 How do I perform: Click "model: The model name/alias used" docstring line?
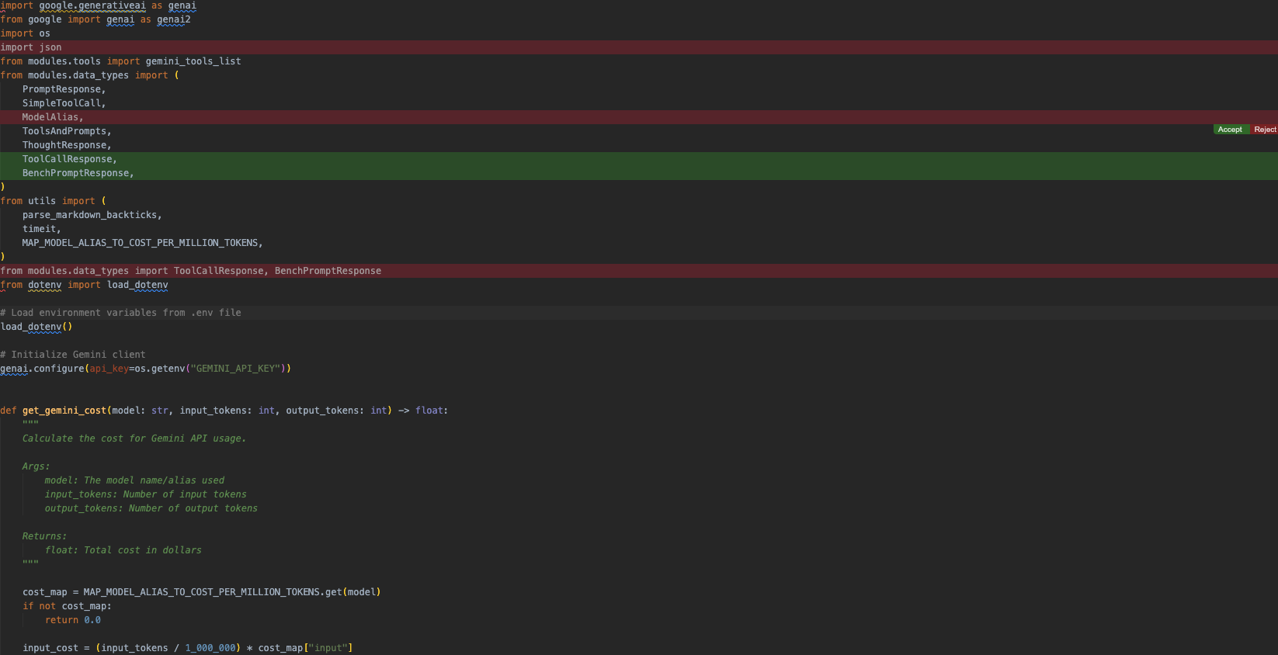click(x=134, y=480)
